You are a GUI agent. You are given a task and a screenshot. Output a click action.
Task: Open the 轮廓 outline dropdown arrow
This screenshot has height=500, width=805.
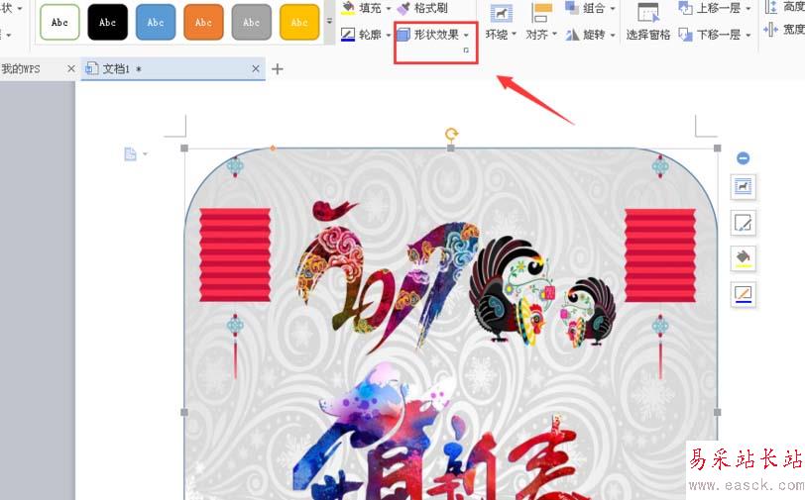389,36
